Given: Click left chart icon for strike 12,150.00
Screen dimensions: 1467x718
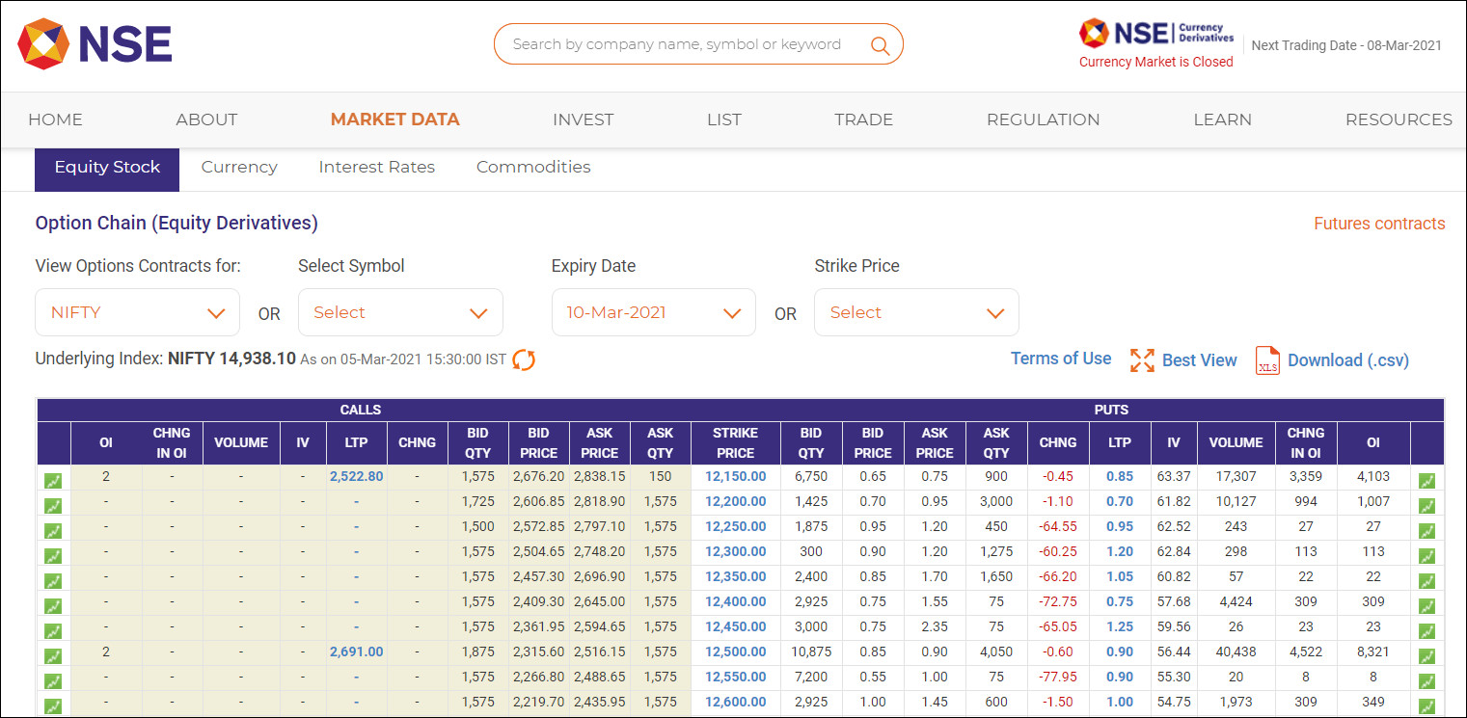Looking at the screenshot, I should pyautogui.click(x=53, y=480).
